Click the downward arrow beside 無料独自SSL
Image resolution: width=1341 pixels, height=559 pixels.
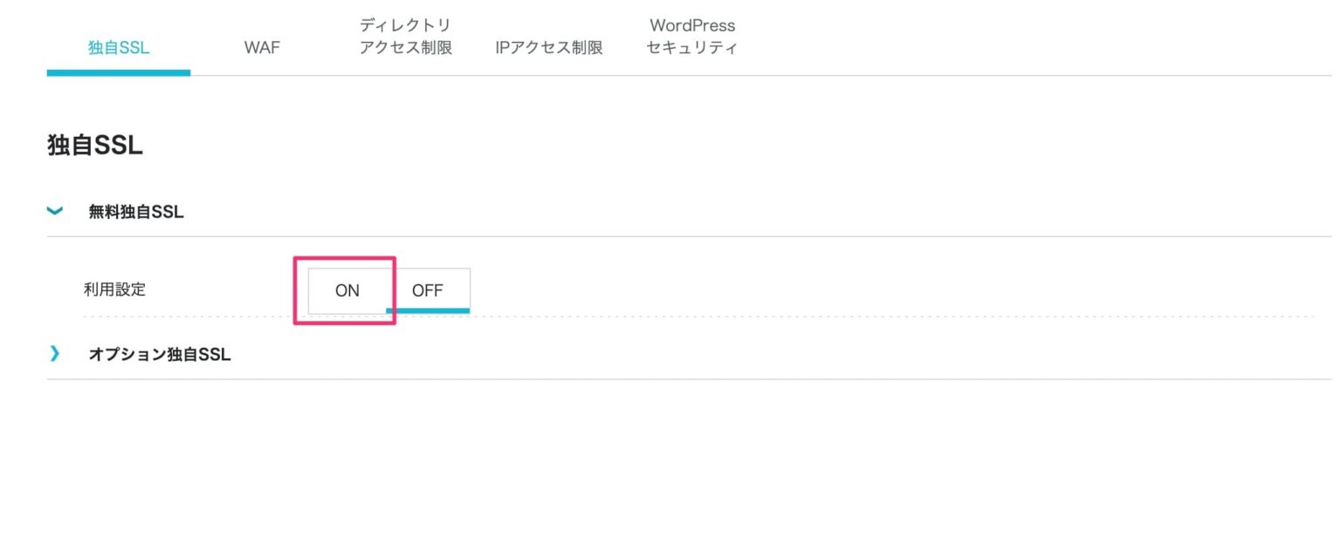click(55, 211)
